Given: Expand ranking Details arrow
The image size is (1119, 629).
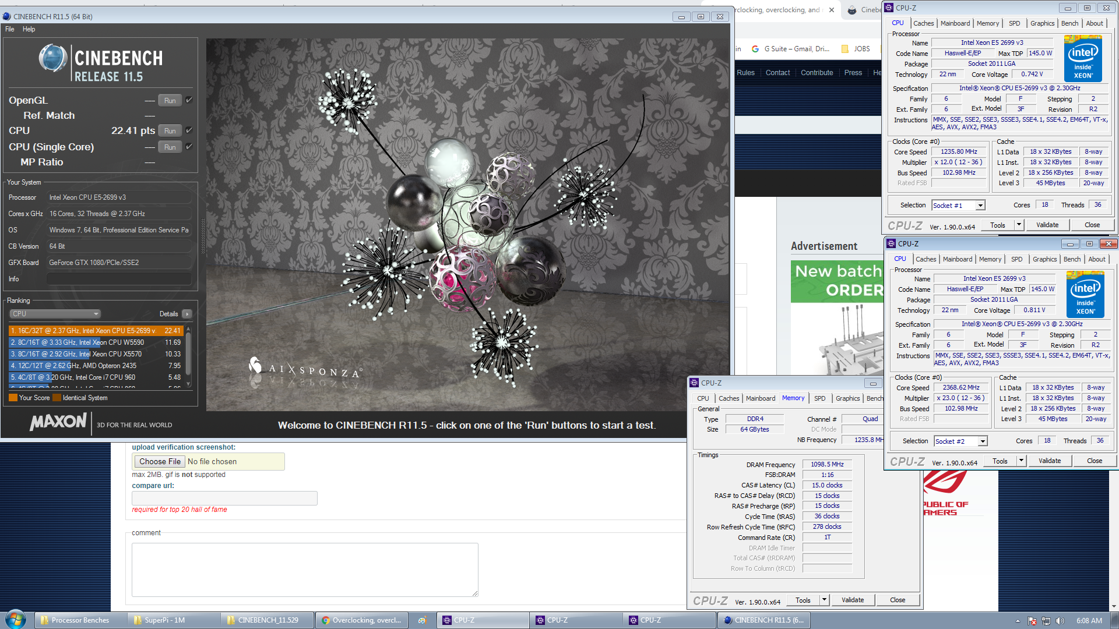Looking at the screenshot, I should (x=187, y=314).
